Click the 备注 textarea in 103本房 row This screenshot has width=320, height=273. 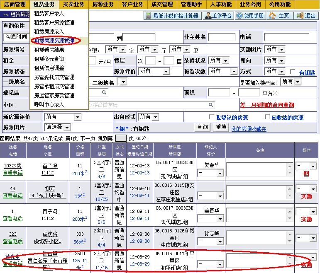259,169
